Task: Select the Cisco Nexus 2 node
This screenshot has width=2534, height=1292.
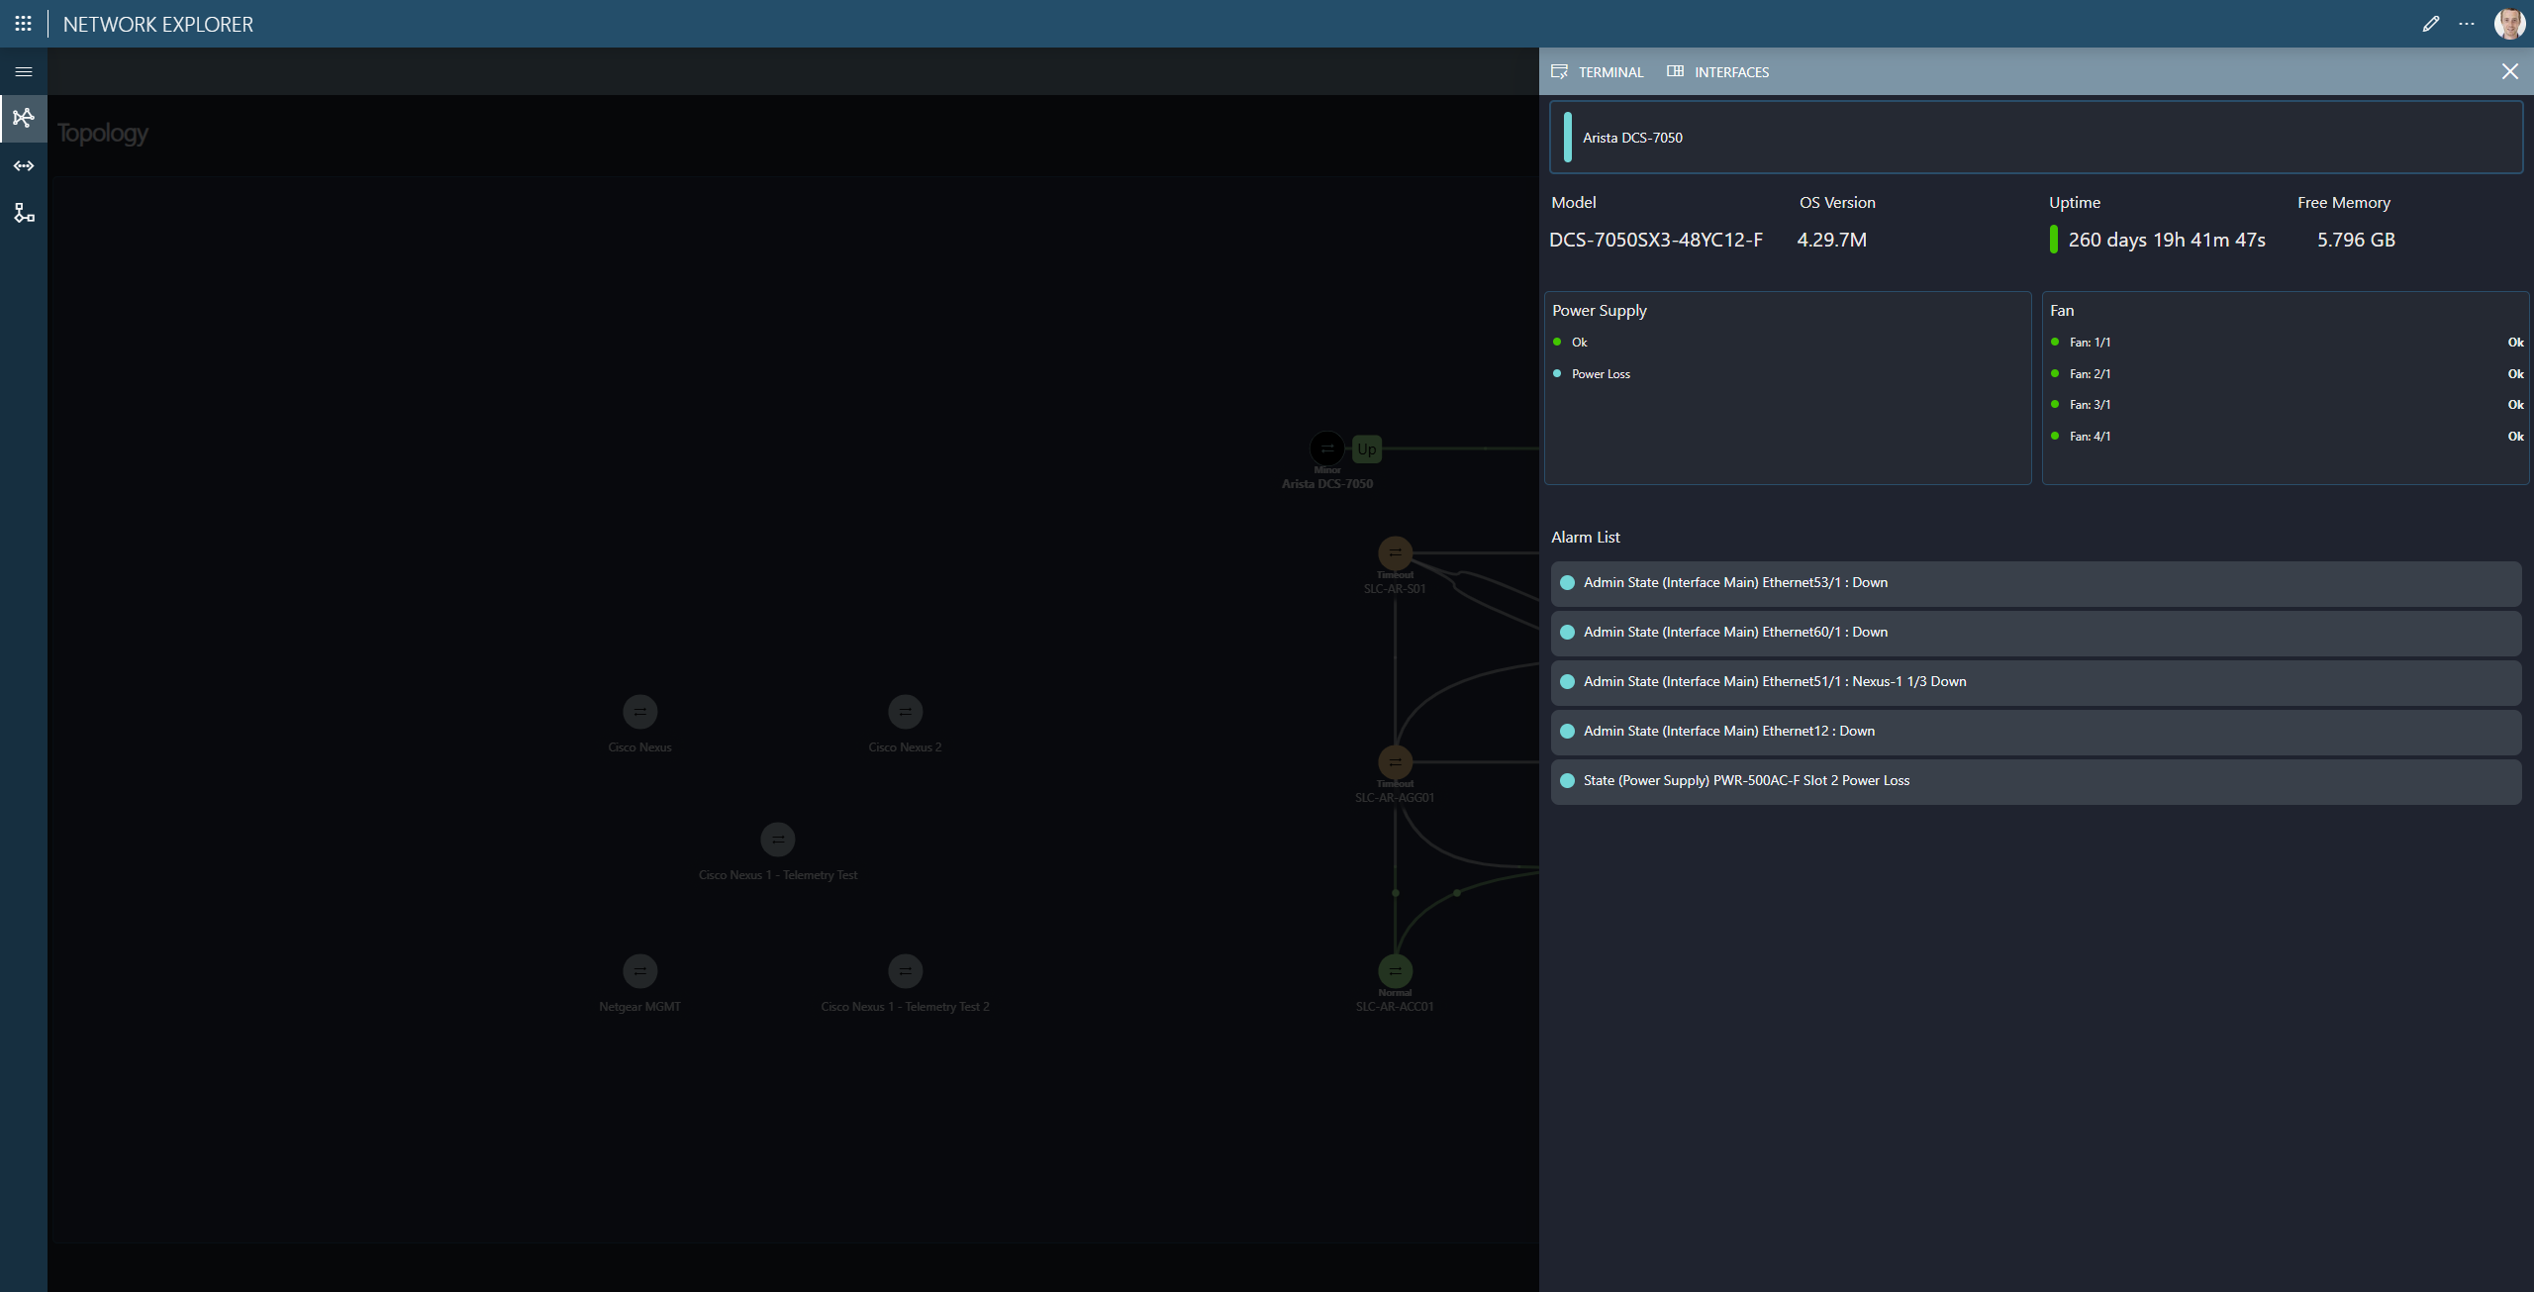Action: (905, 712)
